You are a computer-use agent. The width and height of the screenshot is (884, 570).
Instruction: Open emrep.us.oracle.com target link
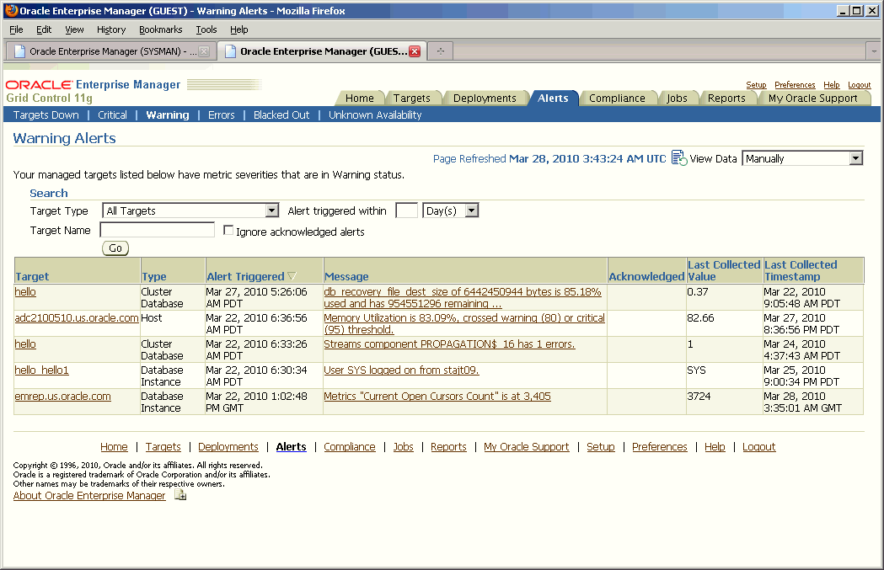(62, 396)
